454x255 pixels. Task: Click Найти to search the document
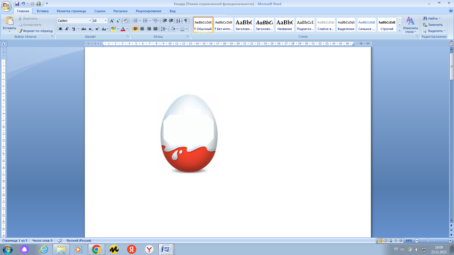pos(432,18)
